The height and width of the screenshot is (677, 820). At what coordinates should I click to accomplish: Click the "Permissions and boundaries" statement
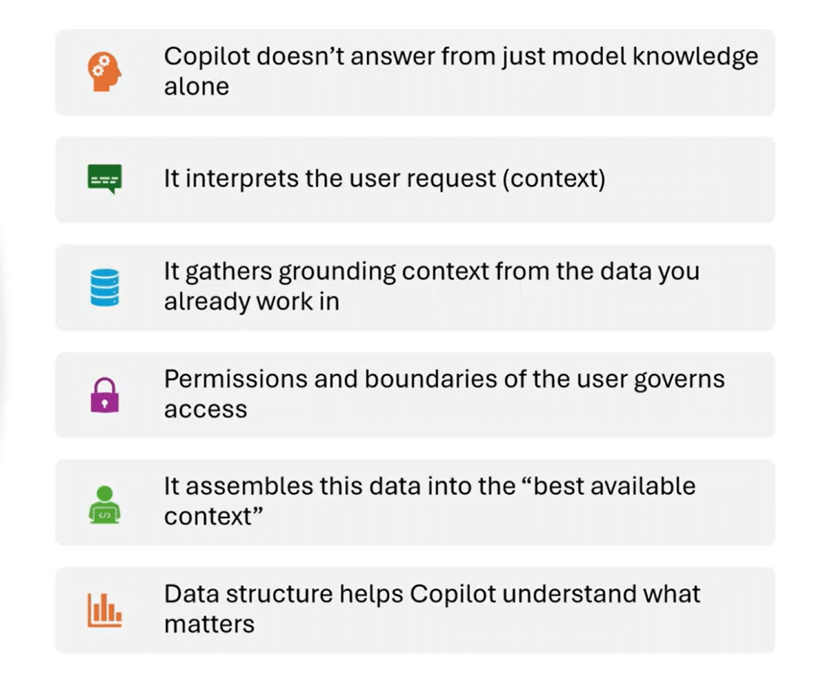click(444, 379)
